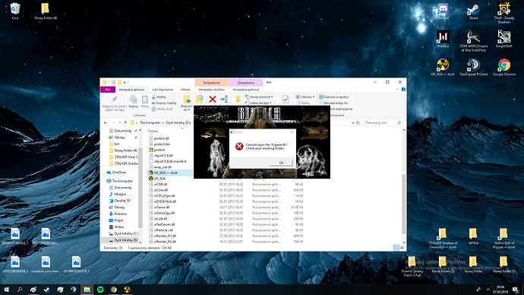Switch to large icons view in status bar
This screenshot has width=524, height=295.
pos(402,248)
